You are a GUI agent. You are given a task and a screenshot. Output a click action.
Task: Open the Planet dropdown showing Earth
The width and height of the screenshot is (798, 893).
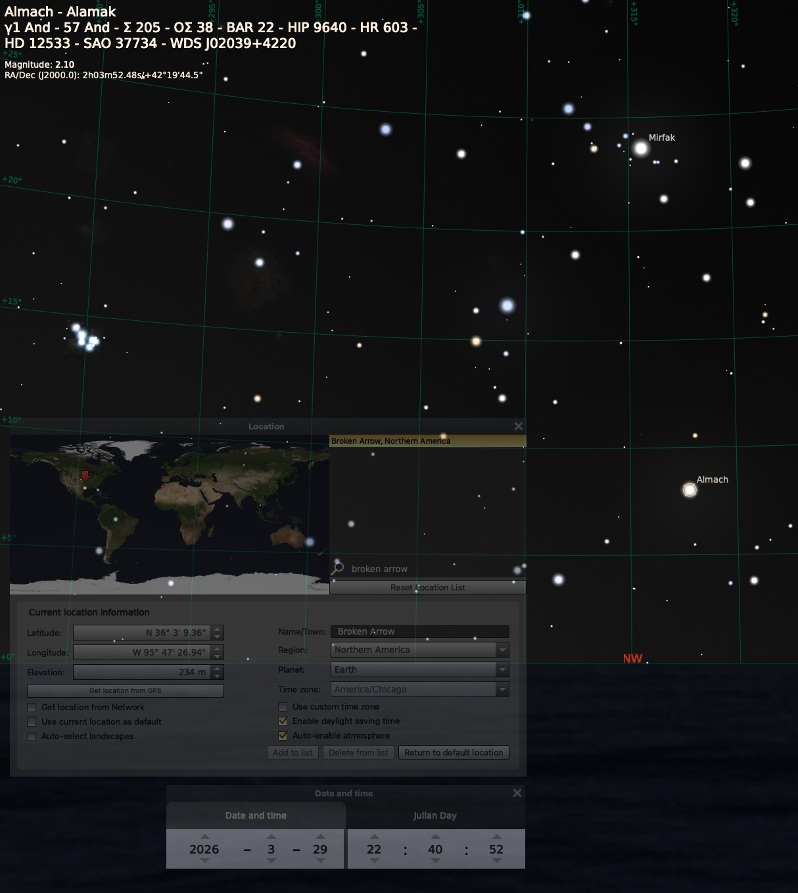[502, 669]
